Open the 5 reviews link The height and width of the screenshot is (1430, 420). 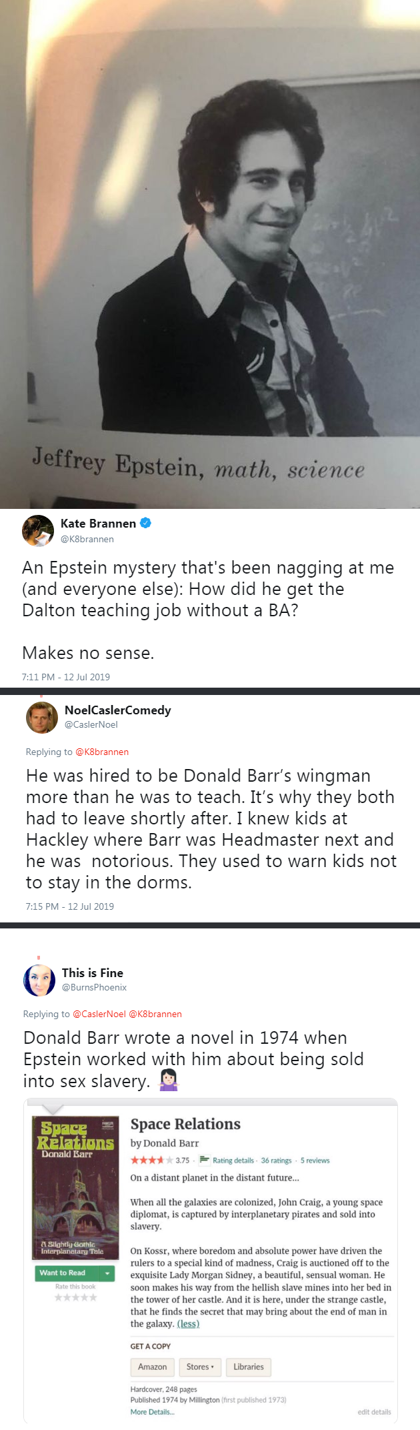pos(315,1160)
